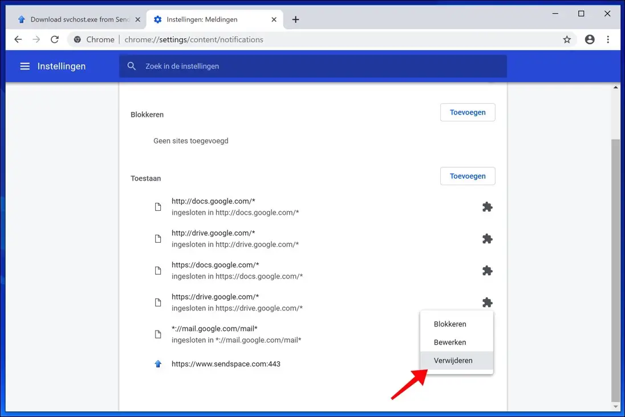Go back to the previous page
Screen dimensions: 625x417
pyautogui.click(x=18, y=39)
